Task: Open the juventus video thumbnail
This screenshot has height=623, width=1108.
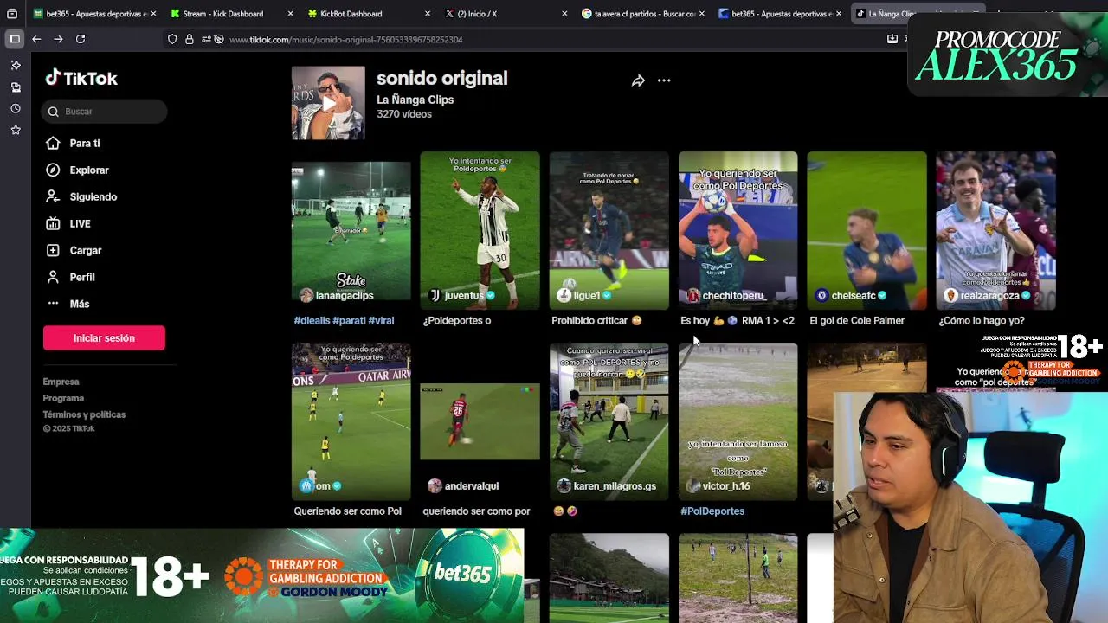Action: (x=480, y=231)
